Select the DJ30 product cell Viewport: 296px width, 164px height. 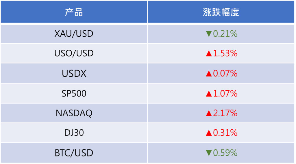74,133
